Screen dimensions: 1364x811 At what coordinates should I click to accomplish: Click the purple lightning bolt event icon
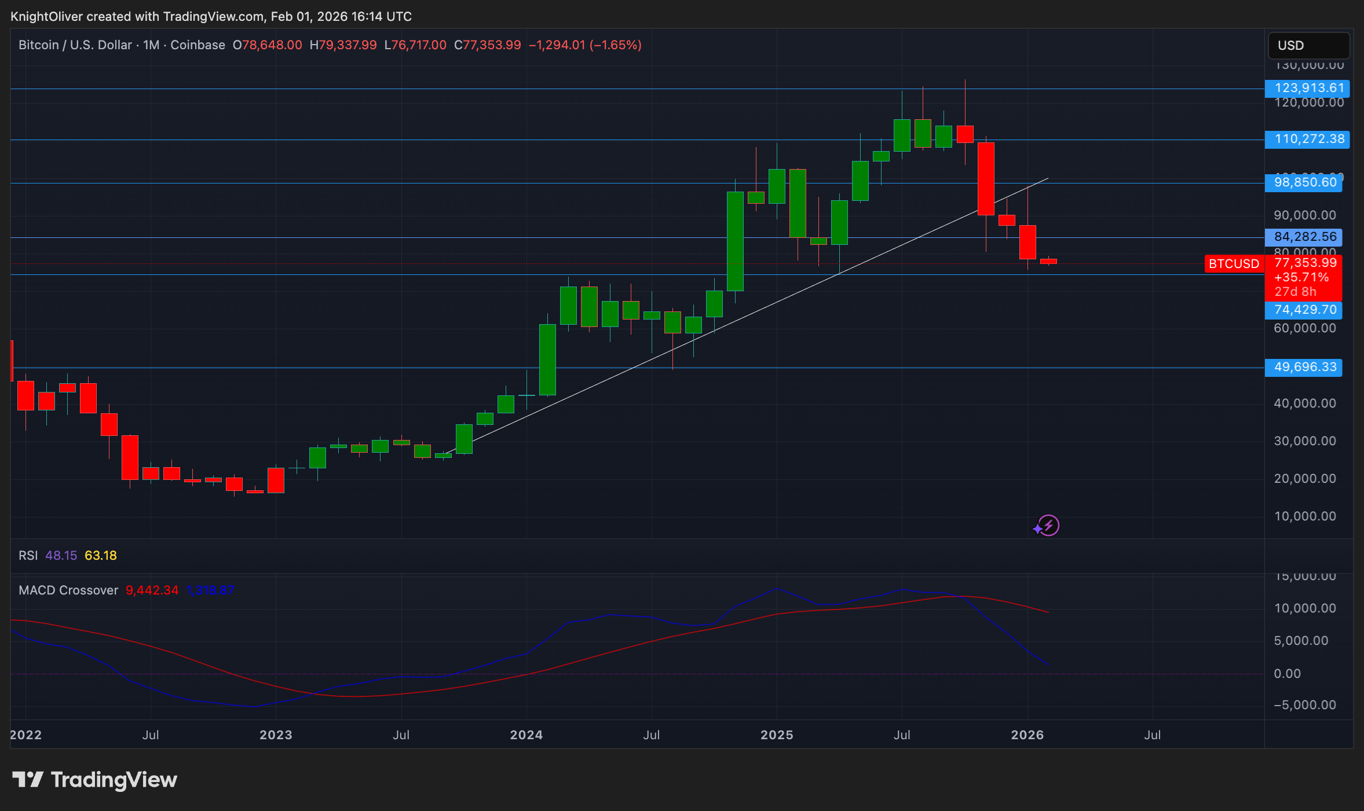coord(1048,526)
